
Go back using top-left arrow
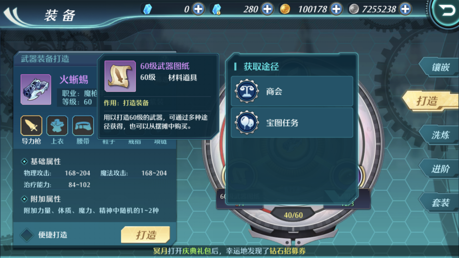pos(12,16)
